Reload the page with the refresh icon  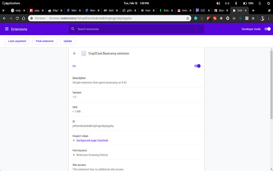click(x=17, y=18)
